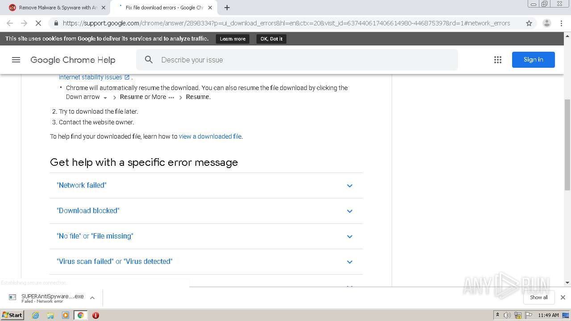
Task: Click Learn more about cookies
Action: pos(232,39)
